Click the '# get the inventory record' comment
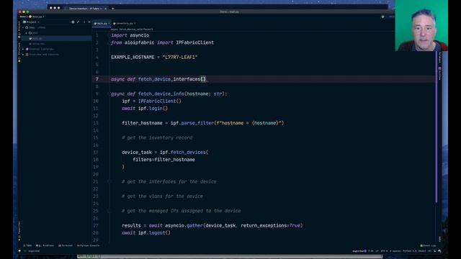Viewport: 461px width, 259px height. pyautogui.click(x=157, y=137)
